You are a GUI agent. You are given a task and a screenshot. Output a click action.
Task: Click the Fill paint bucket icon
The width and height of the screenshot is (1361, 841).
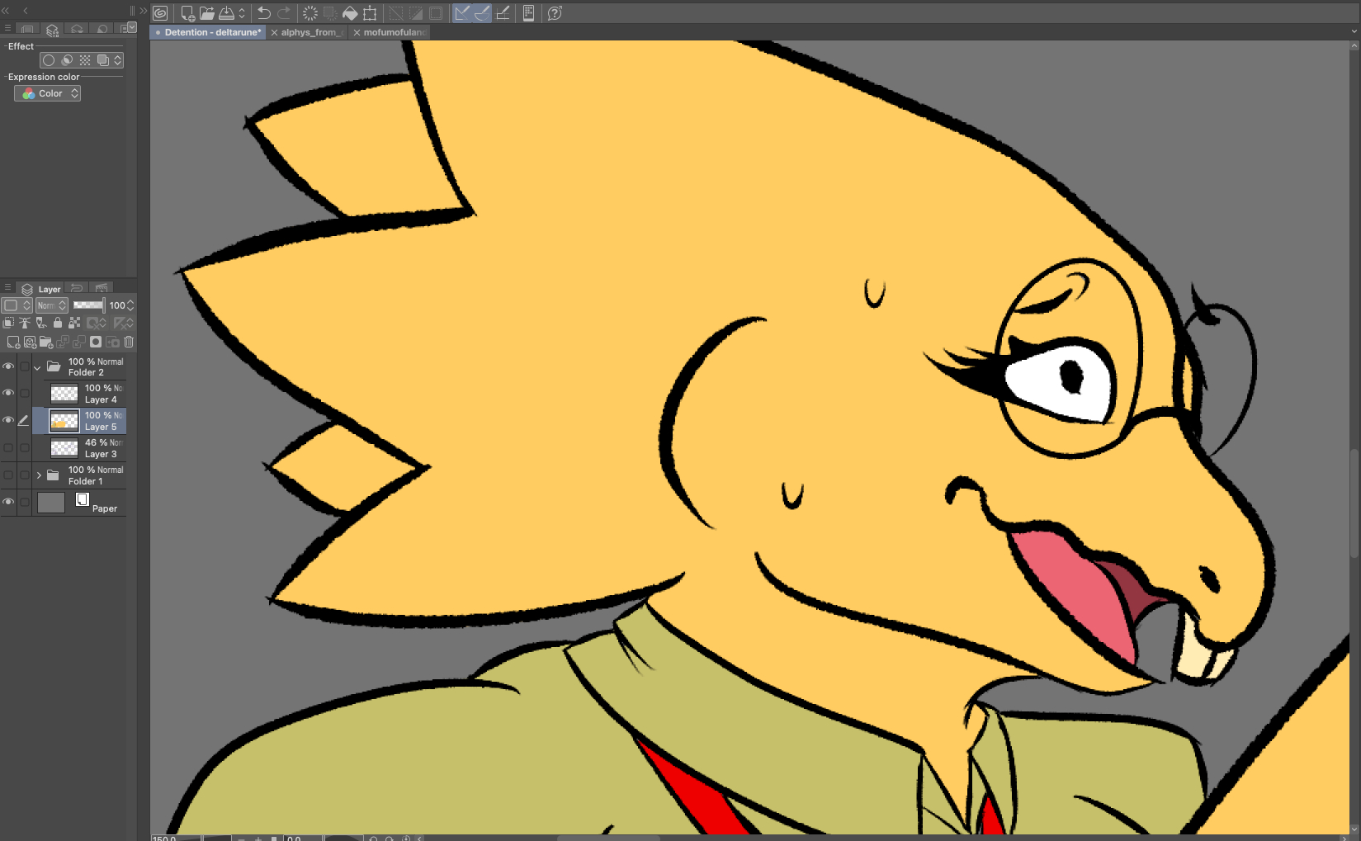point(350,13)
